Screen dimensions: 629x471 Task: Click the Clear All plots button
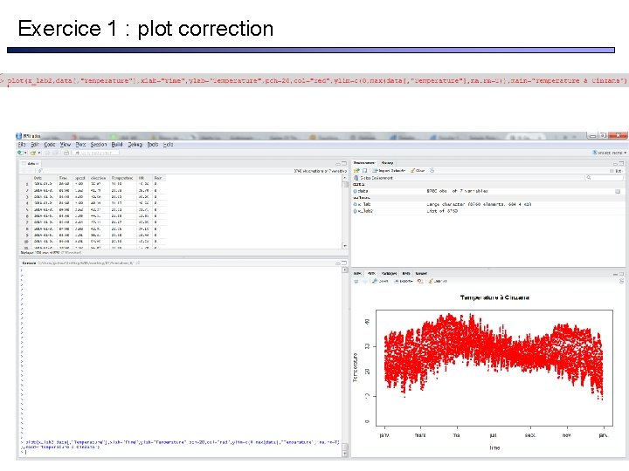[438, 281]
